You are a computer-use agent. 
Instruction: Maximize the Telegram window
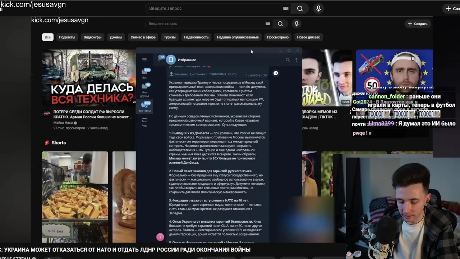click(289, 51)
